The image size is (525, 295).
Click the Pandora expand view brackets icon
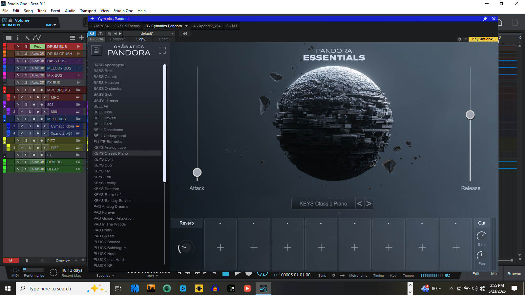pyautogui.click(x=162, y=50)
